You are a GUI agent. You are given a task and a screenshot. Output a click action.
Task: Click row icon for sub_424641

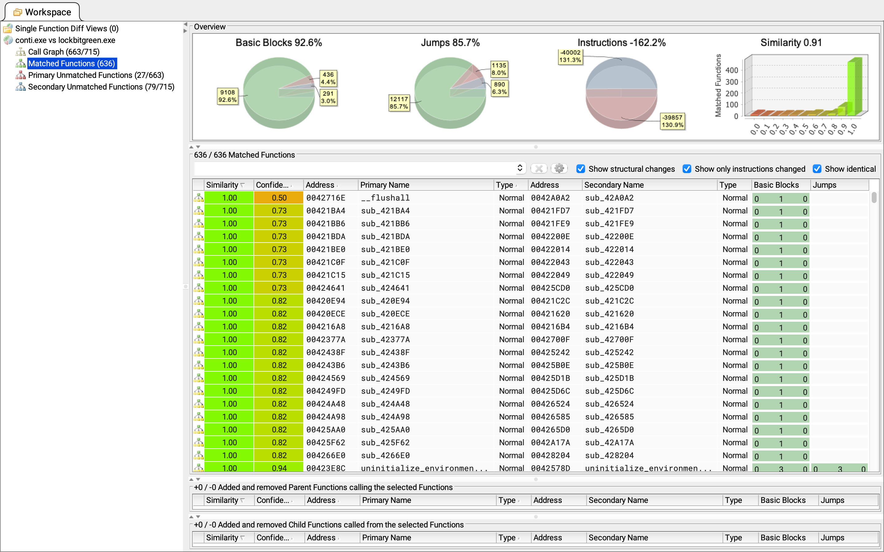199,288
